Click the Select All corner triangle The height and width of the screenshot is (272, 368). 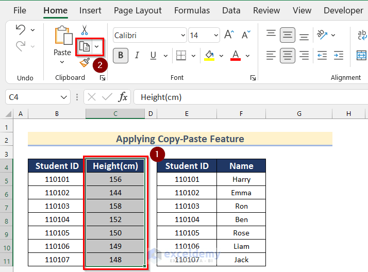[8, 114]
